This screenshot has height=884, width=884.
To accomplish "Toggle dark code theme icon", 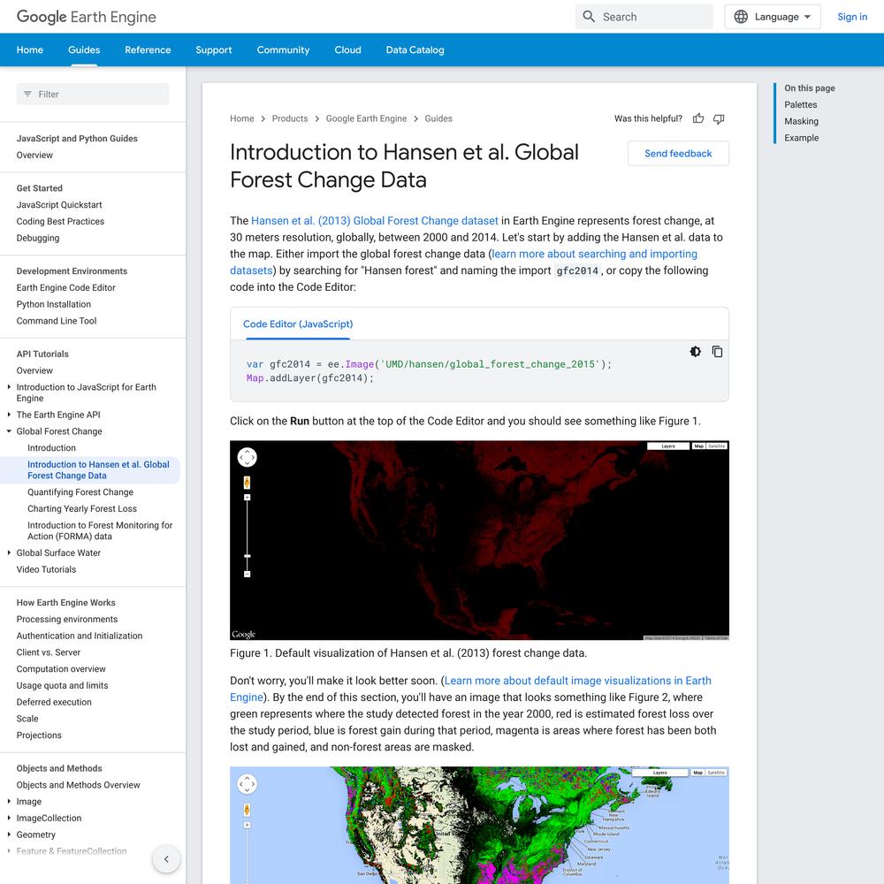I will point(696,352).
